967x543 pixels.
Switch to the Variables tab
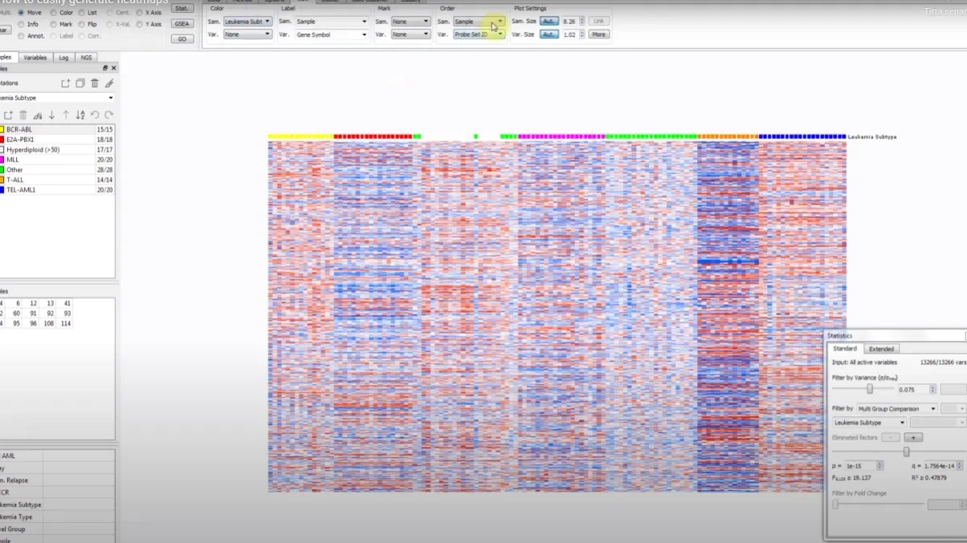point(35,58)
